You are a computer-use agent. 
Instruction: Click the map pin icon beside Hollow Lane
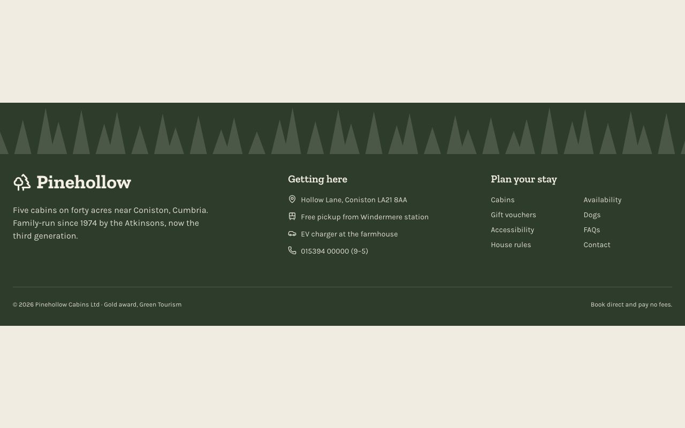[292, 199]
